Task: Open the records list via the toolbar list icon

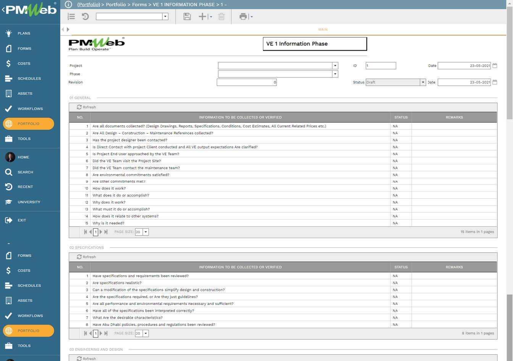Action: coord(71,16)
